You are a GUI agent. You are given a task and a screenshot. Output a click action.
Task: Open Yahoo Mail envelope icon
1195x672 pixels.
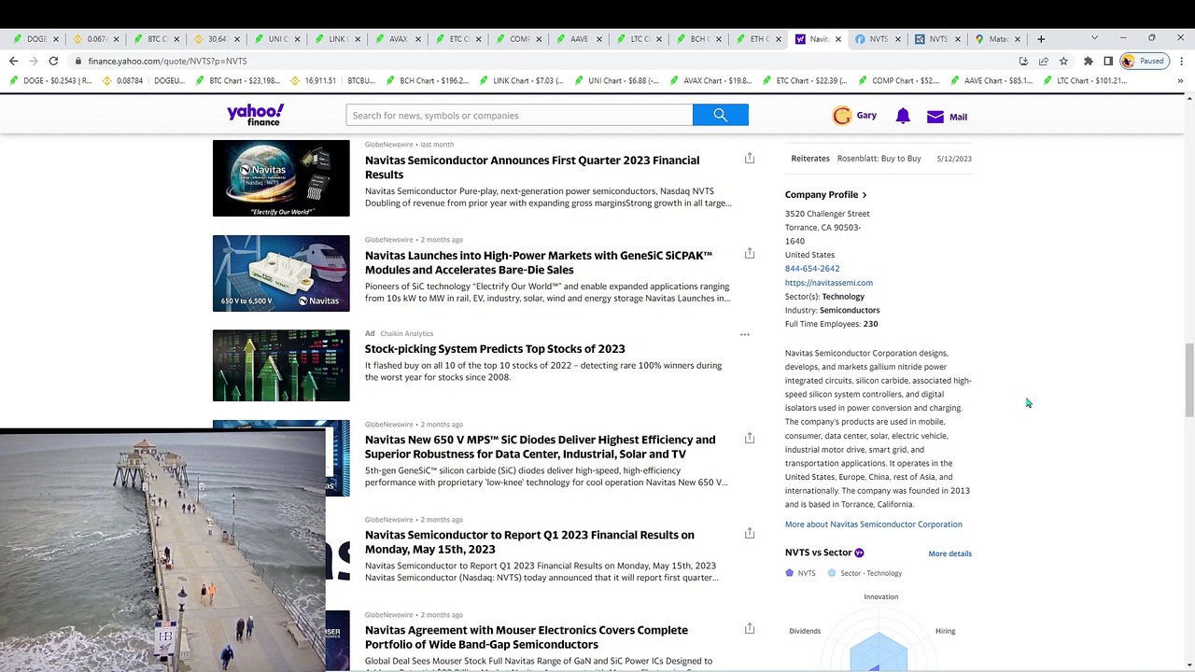[935, 117]
